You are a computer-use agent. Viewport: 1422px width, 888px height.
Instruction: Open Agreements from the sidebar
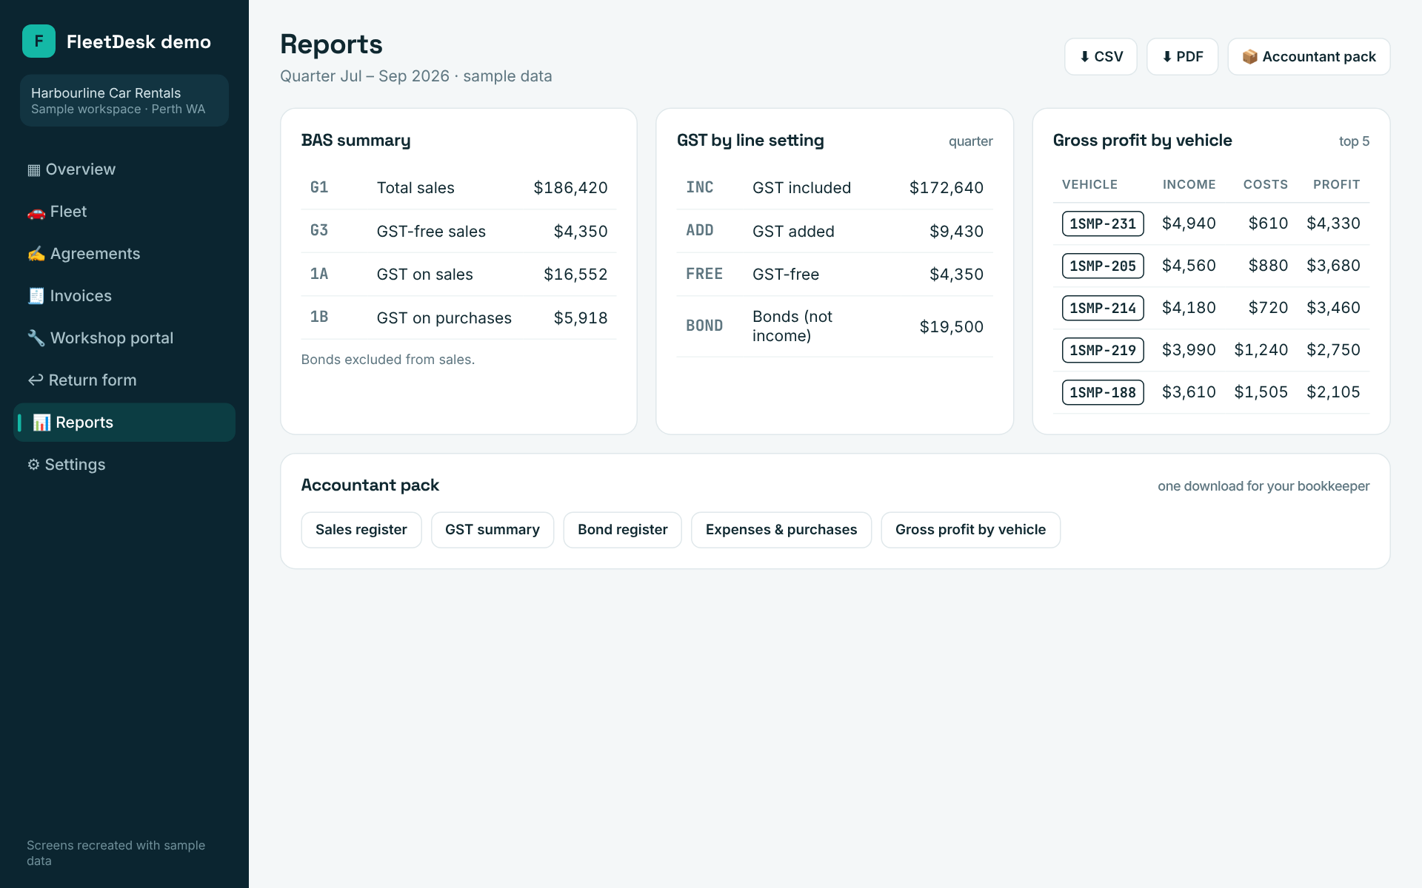point(124,254)
